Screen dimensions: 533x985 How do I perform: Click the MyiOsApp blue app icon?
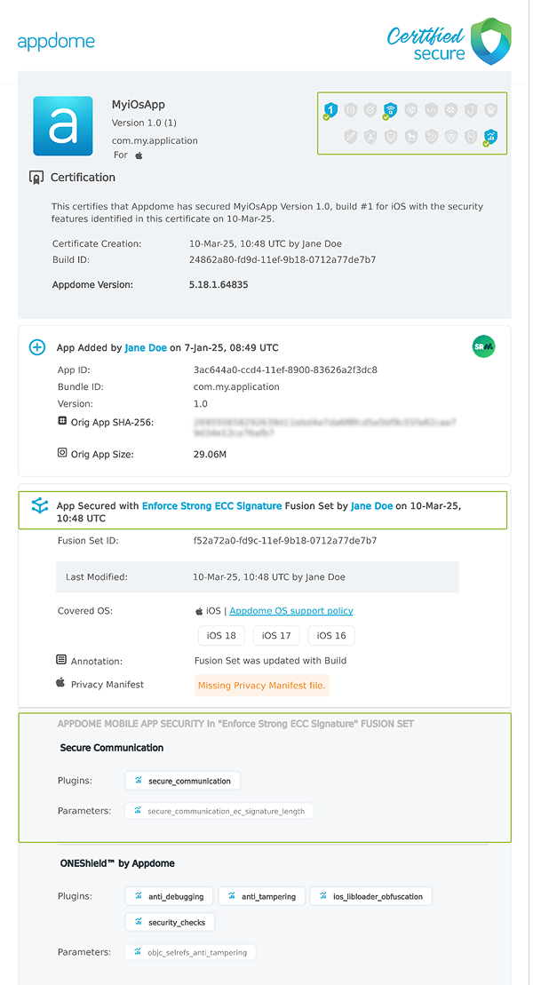(x=63, y=126)
